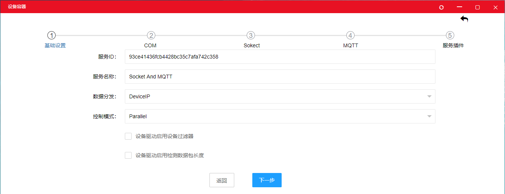Open the 控制模式 Parallel dropdown arrow
The height and width of the screenshot is (194, 505).
click(429, 116)
